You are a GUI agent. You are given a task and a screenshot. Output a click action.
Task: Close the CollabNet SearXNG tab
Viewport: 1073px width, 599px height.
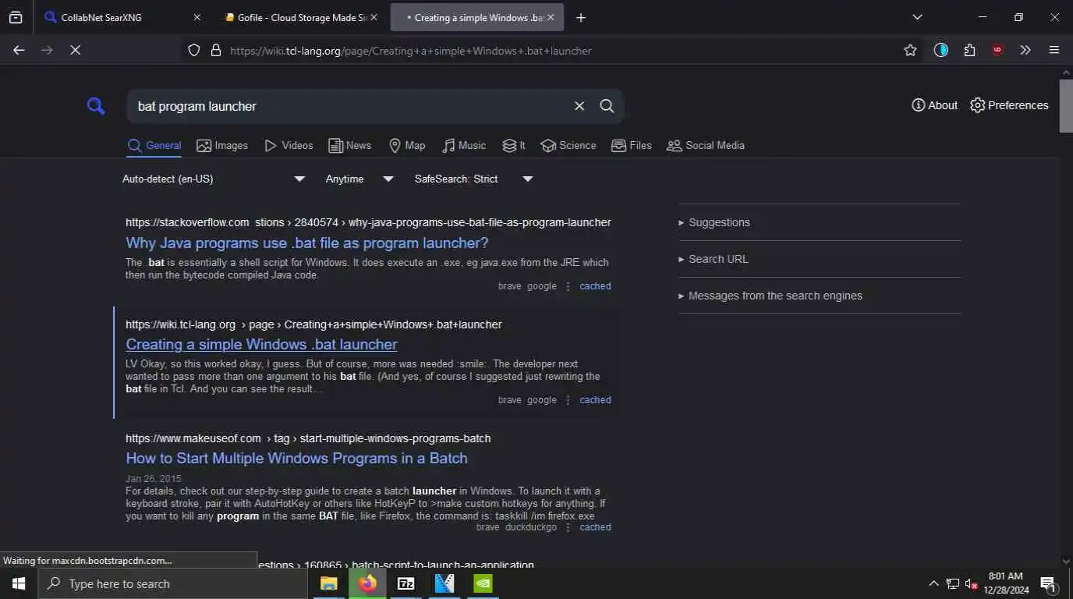[197, 17]
